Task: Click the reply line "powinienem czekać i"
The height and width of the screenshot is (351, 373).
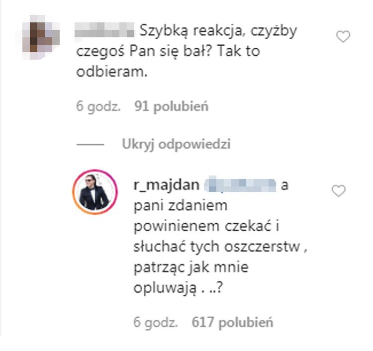Action: click(x=206, y=226)
